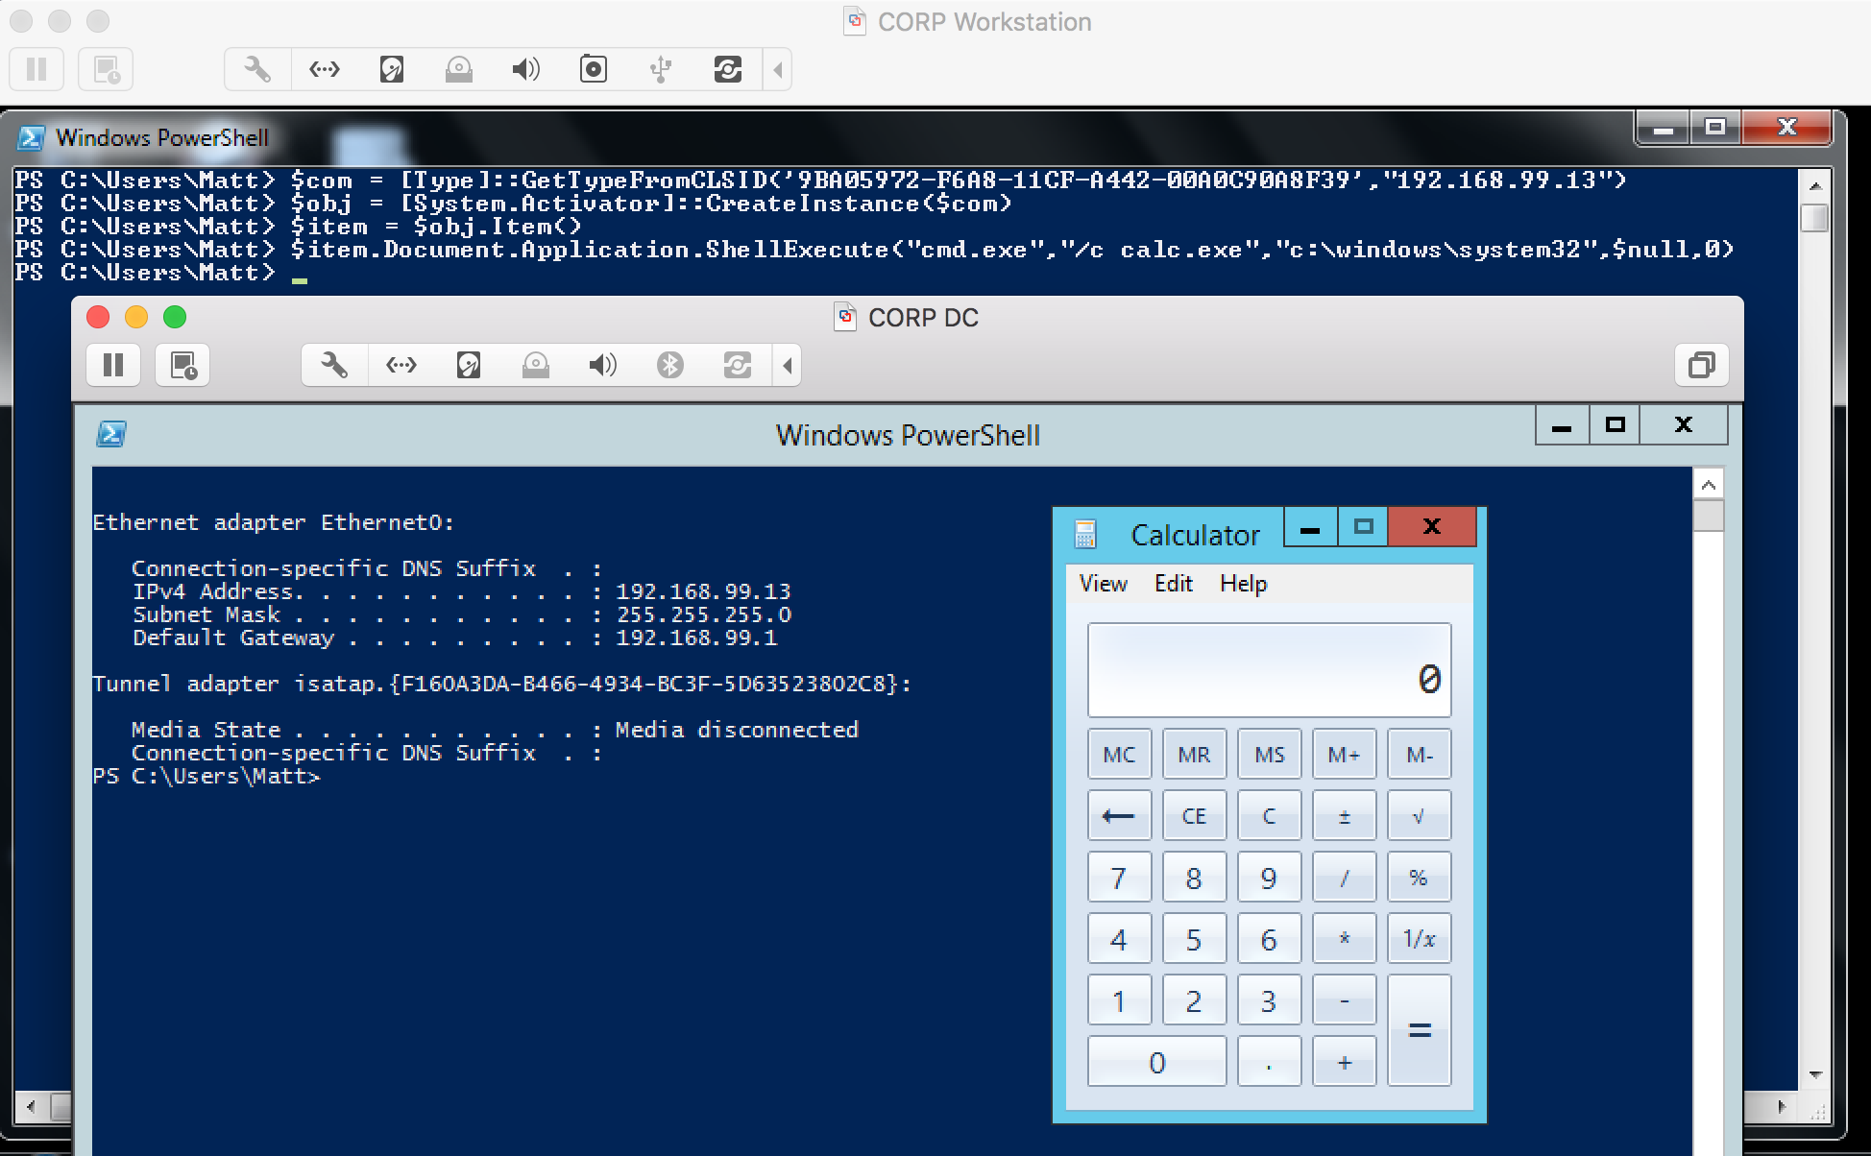This screenshot has height=1156, width=1871.
Task: Open the network adapter icon in CORP DC toolbar
Action: point(401,365)
